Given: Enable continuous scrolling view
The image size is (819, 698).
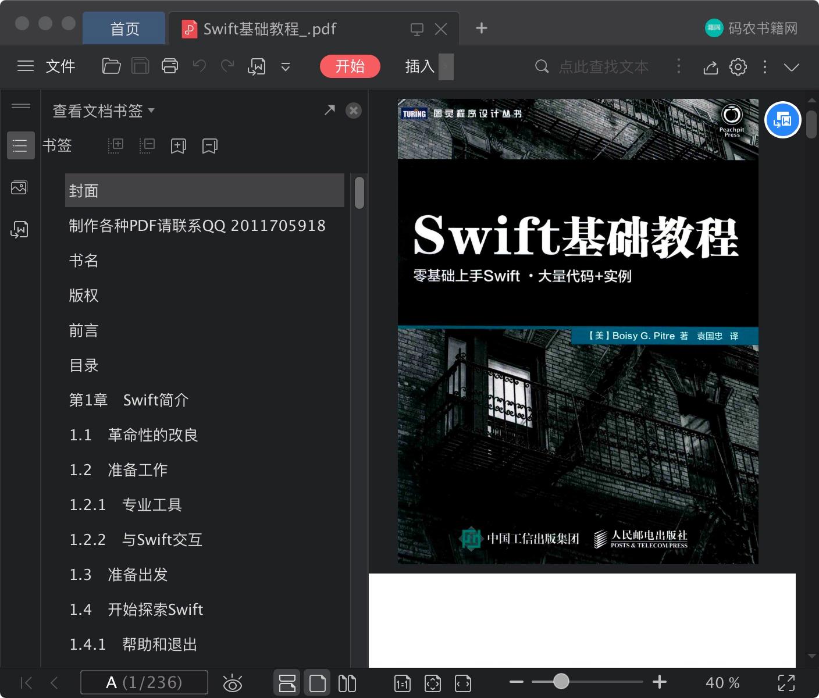Looking at the screenshot, I should (287, 683).
